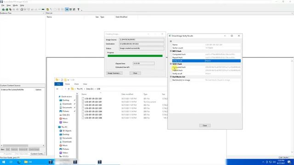Open the Help menu in FTK Imager
The height and width of the screenshot is (165, 294).
[x=22, y=5]
